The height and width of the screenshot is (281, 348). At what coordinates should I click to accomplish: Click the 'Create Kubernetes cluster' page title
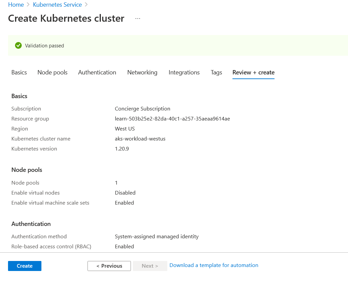(66, 18)
